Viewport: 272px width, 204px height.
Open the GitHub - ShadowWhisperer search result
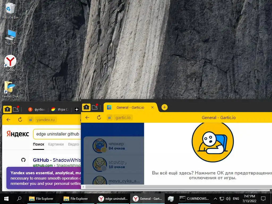pyautogui.click(x=57, y=160)
